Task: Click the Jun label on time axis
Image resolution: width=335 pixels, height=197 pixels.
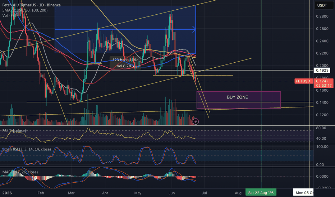Action: (171, 193)
